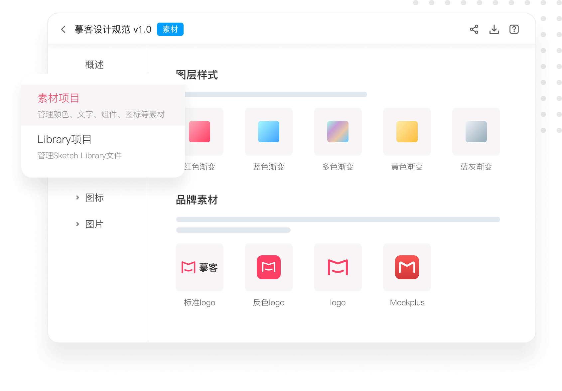Pick the 蓝色渐变 gradient swatch
The height and width of the screenshot is (391, 562).
coord(269,132)
